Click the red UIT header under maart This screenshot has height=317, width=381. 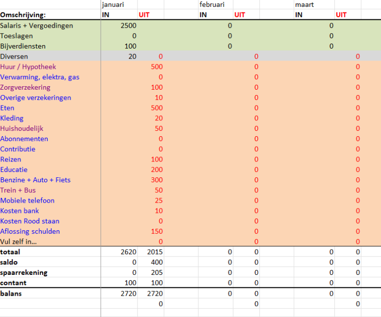[341, 15]
